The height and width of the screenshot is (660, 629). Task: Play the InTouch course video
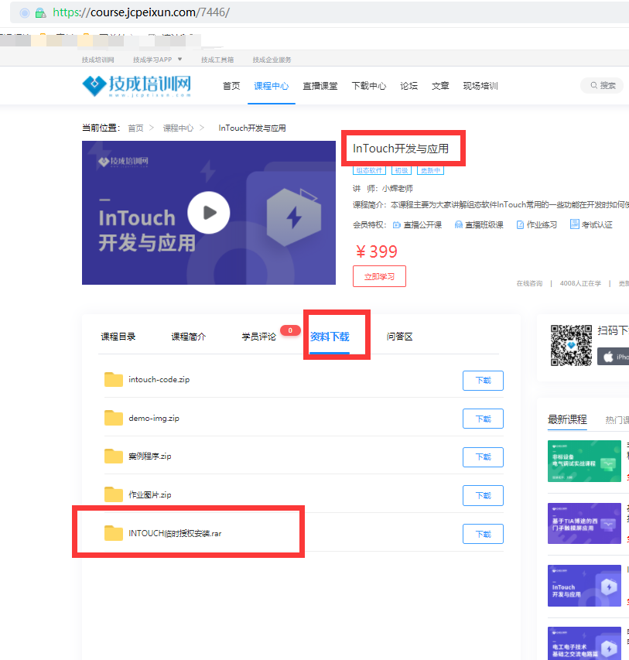(x=208, y=213)
